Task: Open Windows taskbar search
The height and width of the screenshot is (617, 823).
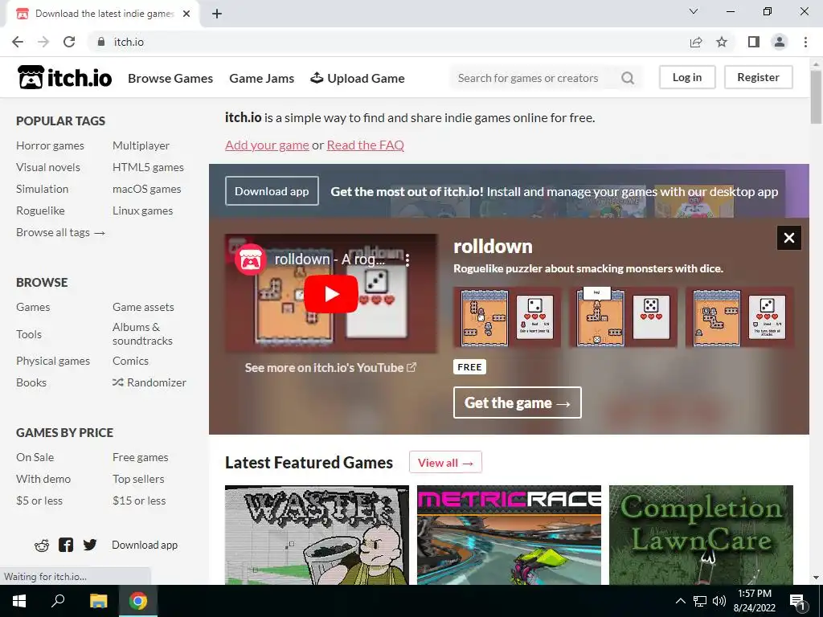Action: (58, 601)
